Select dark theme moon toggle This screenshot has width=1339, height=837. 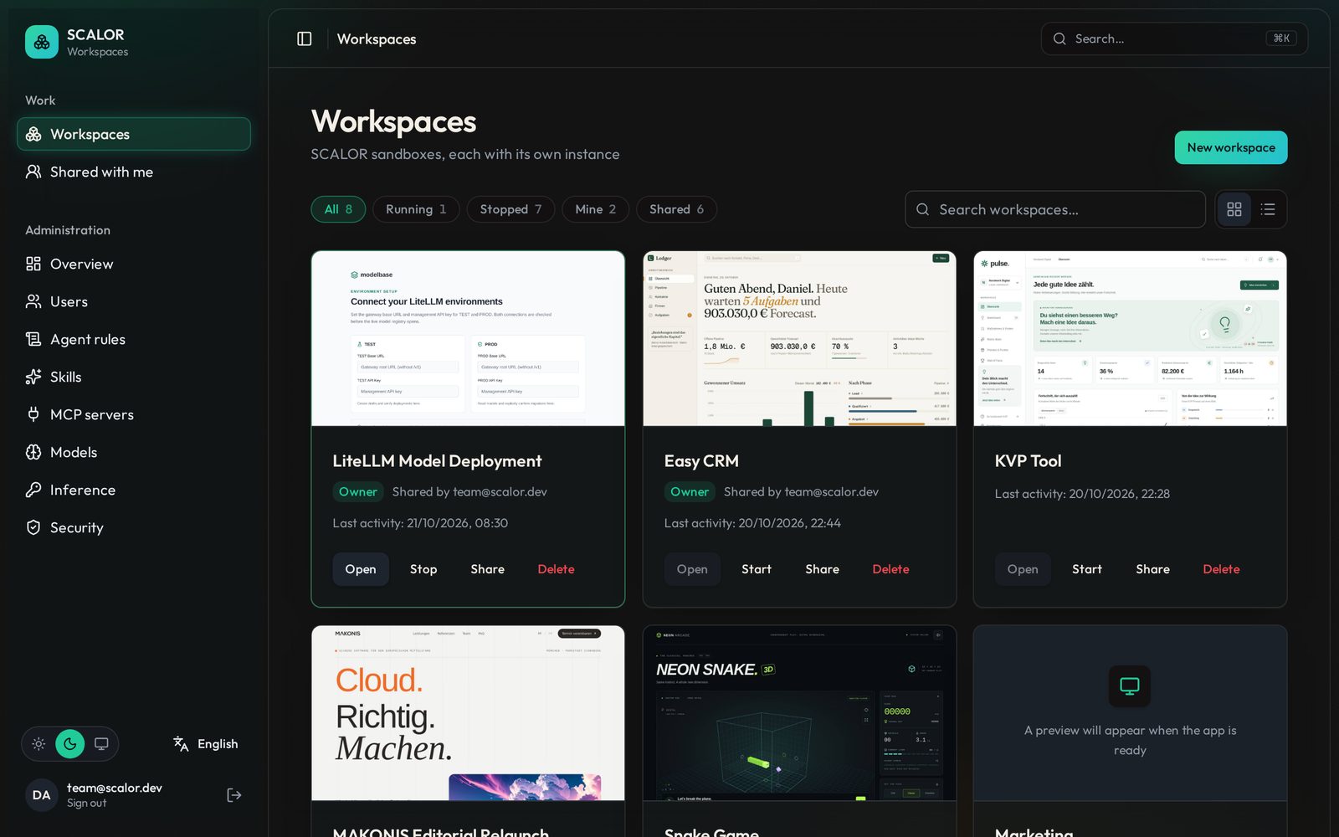pyautogui.click(x=70, y=743)
